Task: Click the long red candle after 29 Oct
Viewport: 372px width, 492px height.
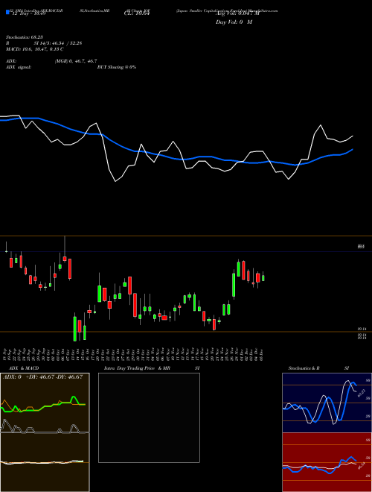Action: pos(135,305)
